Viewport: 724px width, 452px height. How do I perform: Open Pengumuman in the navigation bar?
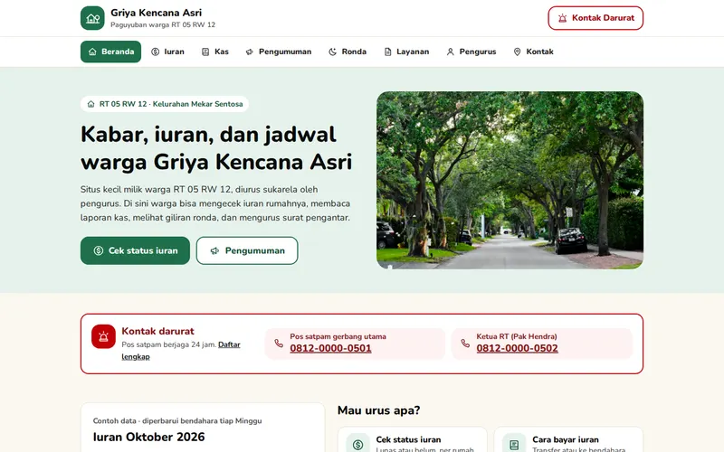point(279,52)
